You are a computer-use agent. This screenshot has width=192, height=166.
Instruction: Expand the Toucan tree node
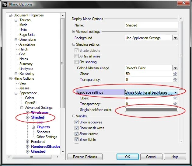(x=16, y=20)
